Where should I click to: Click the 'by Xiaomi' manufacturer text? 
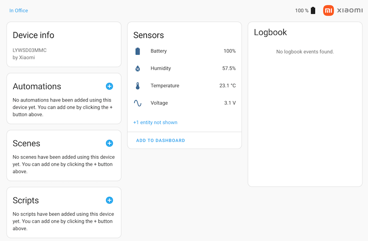(x=24, y=58)
